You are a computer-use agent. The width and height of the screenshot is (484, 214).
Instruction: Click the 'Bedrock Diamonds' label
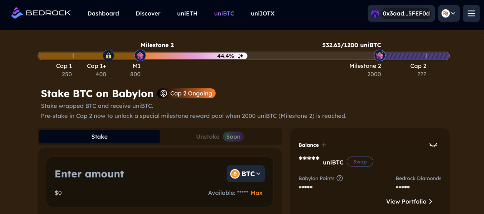pos(418,178)
